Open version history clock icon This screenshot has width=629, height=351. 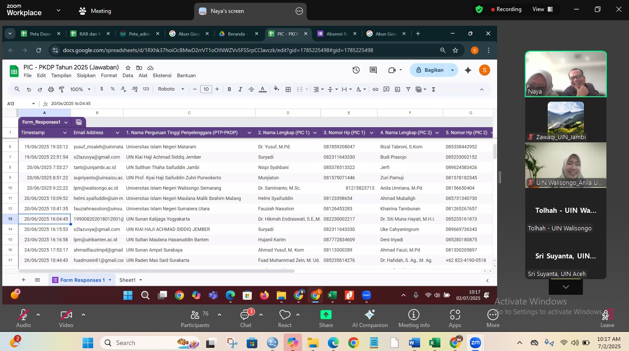click(356, 70)
